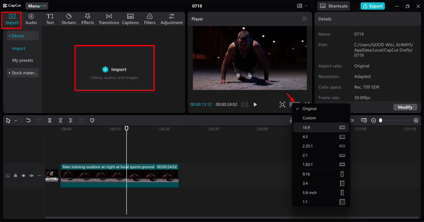Click the timeline preview-axis icon
424x222 pixels.
point(364,120)
